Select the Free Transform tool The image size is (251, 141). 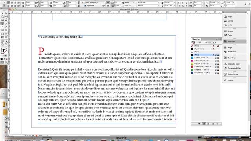pos(6,34)
